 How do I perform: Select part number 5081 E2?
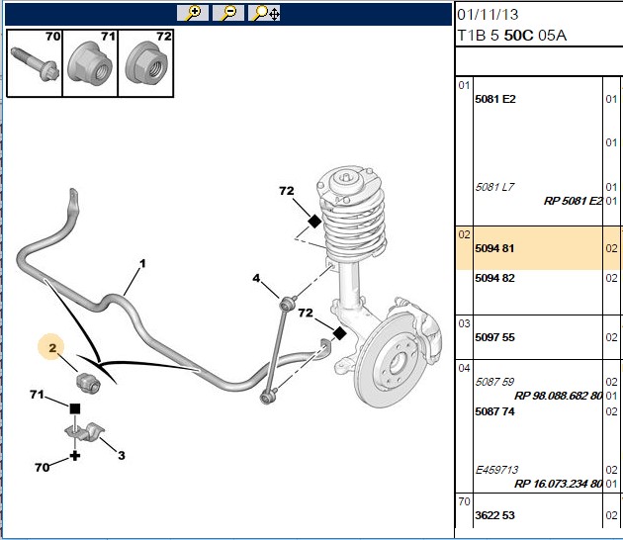point(495,99)
